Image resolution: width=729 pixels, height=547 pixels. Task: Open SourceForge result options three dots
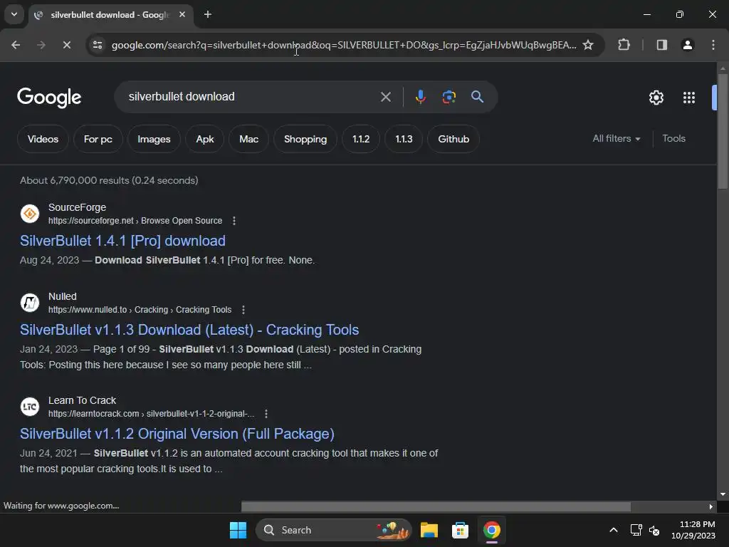pyautogui.click(x=234, y=221)
